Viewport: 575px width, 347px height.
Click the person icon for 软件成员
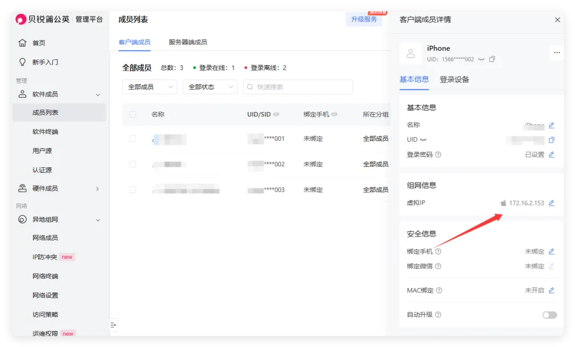pyautogui.click(x=22, y=94)
